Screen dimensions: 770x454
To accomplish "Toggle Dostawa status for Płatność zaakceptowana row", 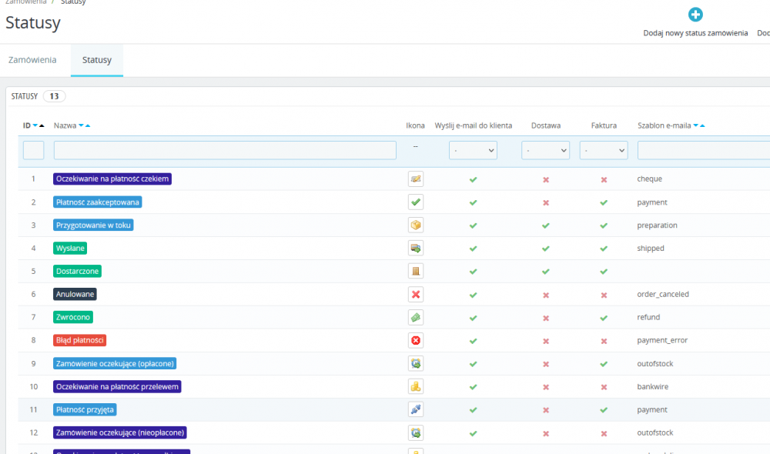I will pos(546,202).
